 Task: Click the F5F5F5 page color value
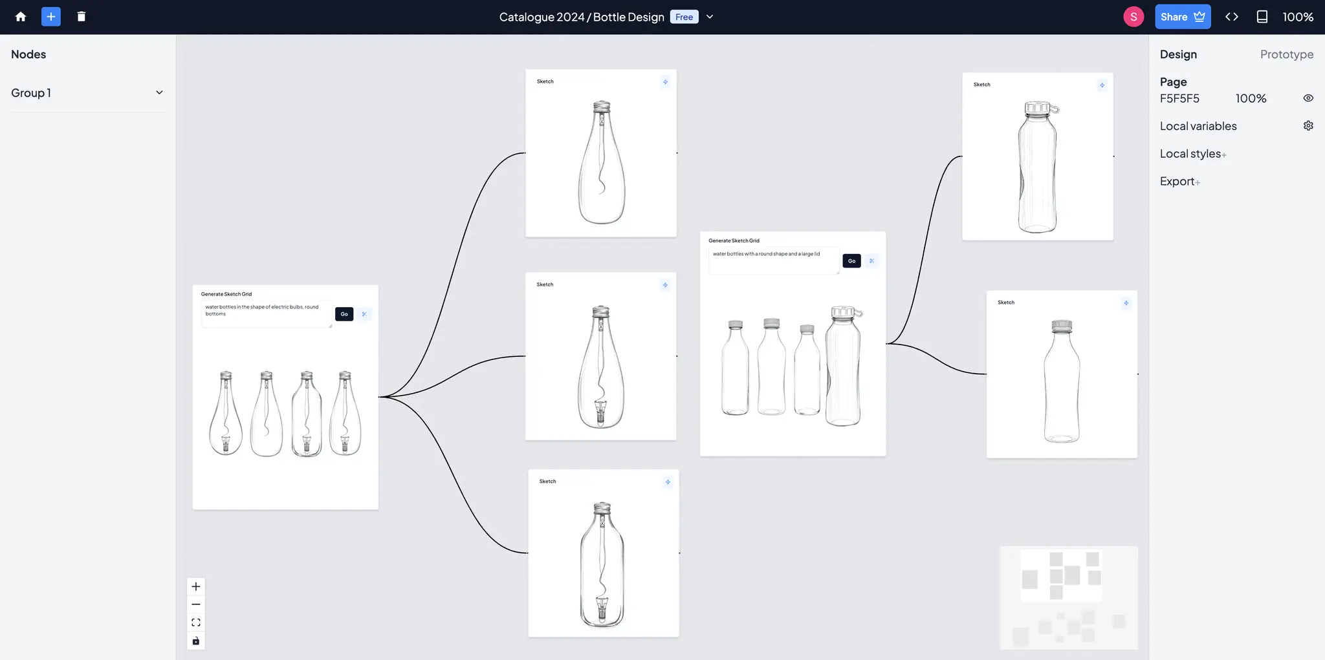(1179, 98)
